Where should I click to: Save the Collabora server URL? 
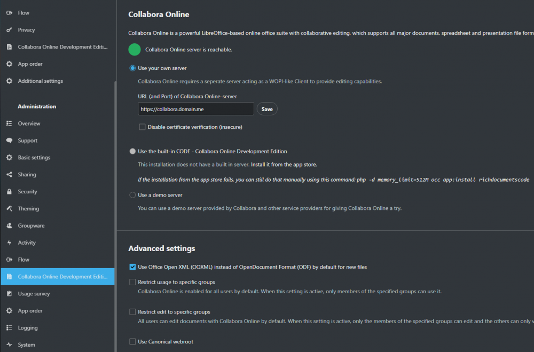(267, 109)
